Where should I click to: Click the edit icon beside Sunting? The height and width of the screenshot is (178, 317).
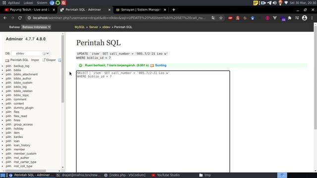[x=152, y=65]
